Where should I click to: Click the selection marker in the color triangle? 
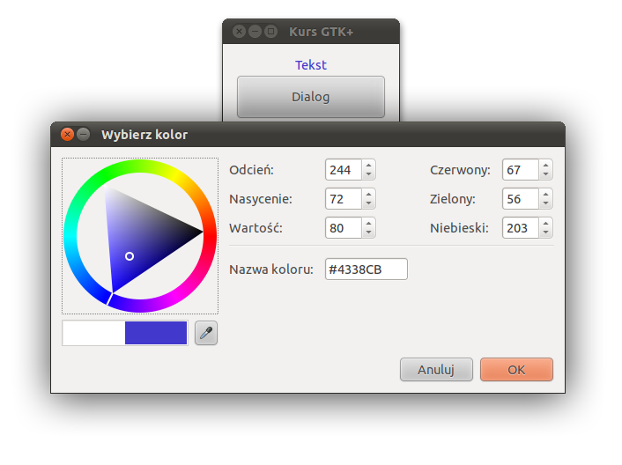[x=130, y=256]
